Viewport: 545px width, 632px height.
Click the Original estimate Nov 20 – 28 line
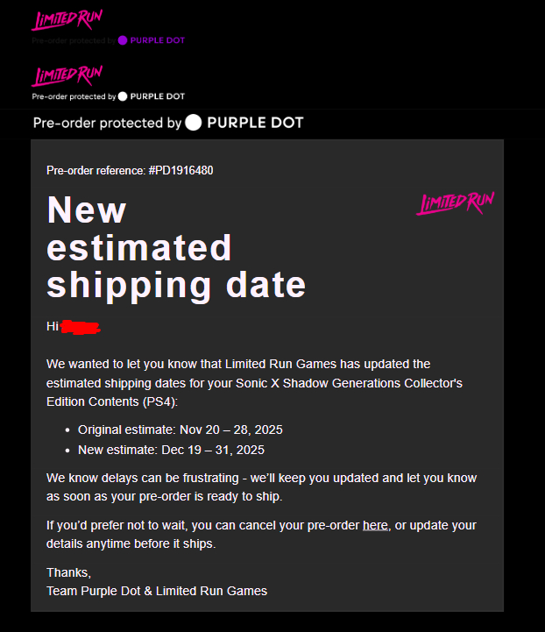[180, 430]
